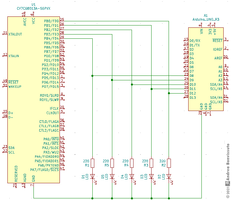
Task: Click the Arduino D9 pin label
Action: (191, 80)
